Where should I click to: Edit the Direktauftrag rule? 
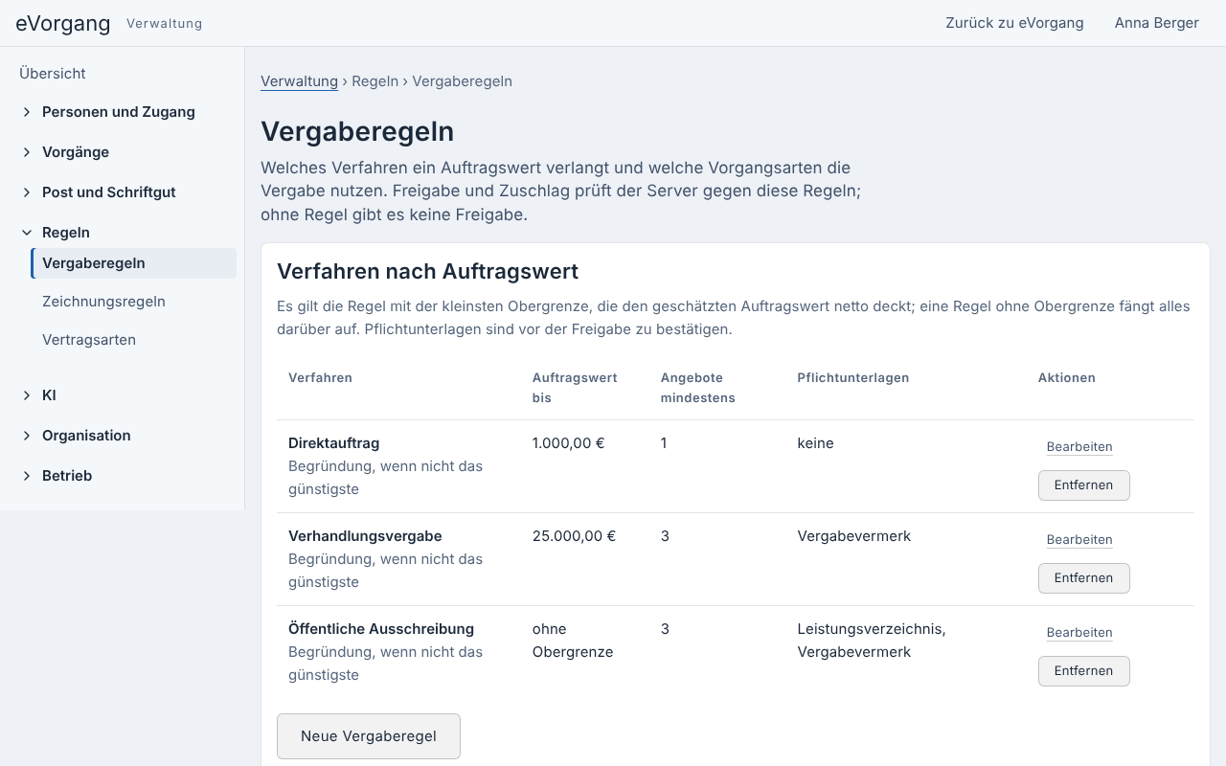pos(1079,447)
